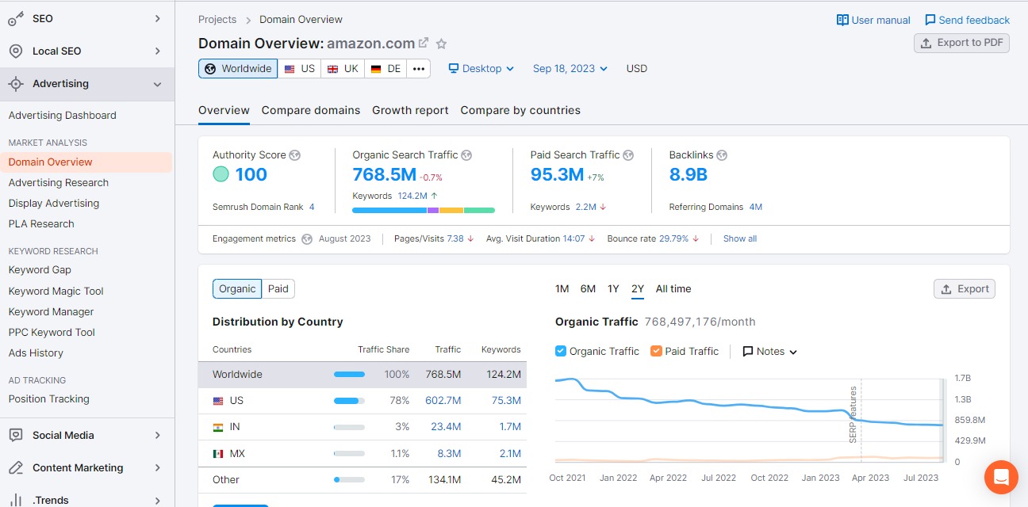
Task: Switch to the Overview tab
Action: [x=224, y=110]
